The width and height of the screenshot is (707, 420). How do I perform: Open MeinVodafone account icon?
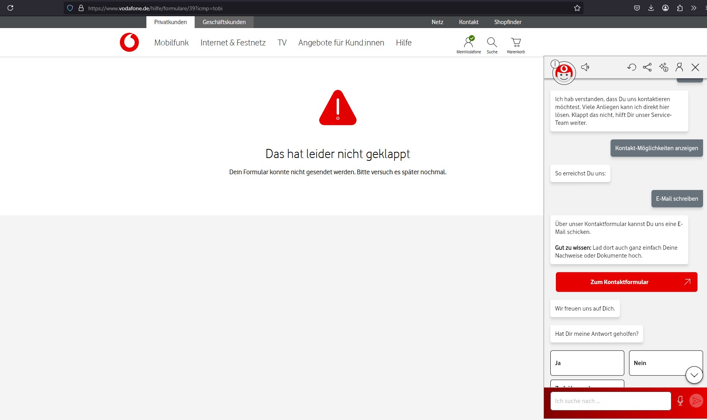[469, 45]
